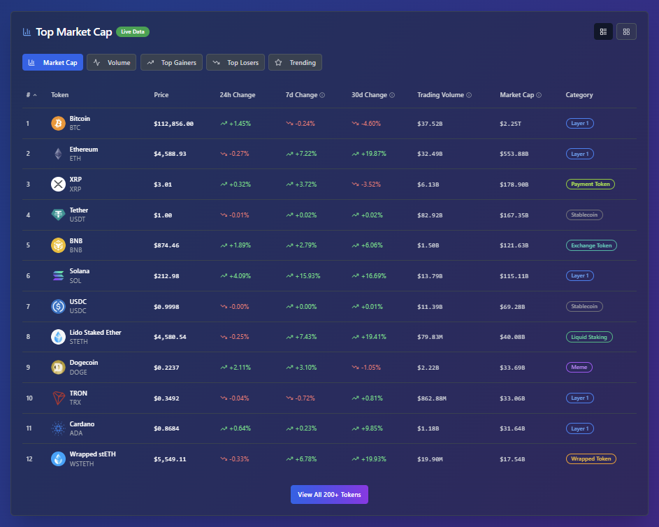Viewport: 659px width, 527px height.
Task: Click BNB's price $874.46
Action: click(166, 245)
